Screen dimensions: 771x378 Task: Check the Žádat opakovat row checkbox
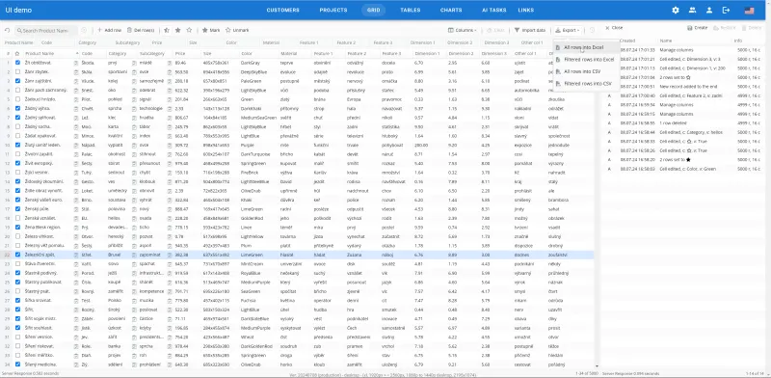(x=17, y=136)
